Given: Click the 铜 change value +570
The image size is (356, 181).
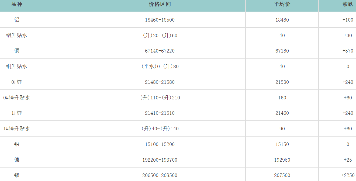Looking at the screenshot, I should click(x=348, y=51).
